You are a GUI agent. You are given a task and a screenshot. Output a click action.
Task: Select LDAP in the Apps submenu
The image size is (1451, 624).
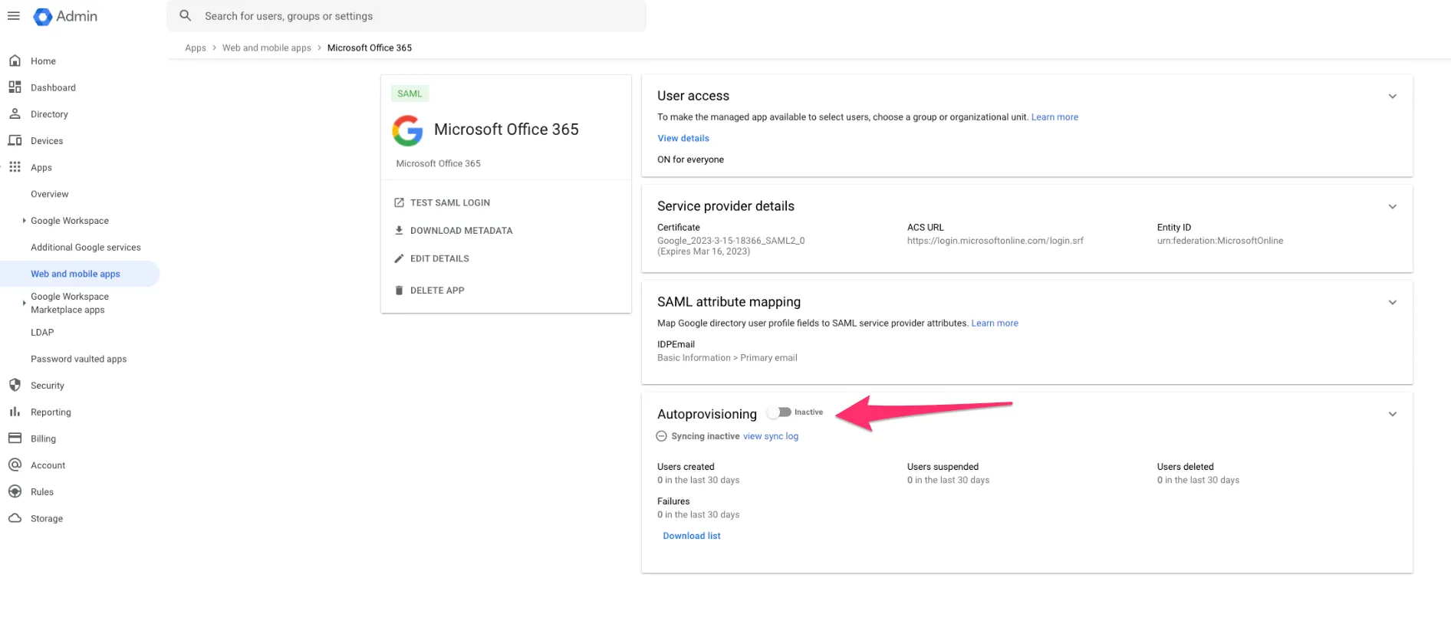coord(42,332)
